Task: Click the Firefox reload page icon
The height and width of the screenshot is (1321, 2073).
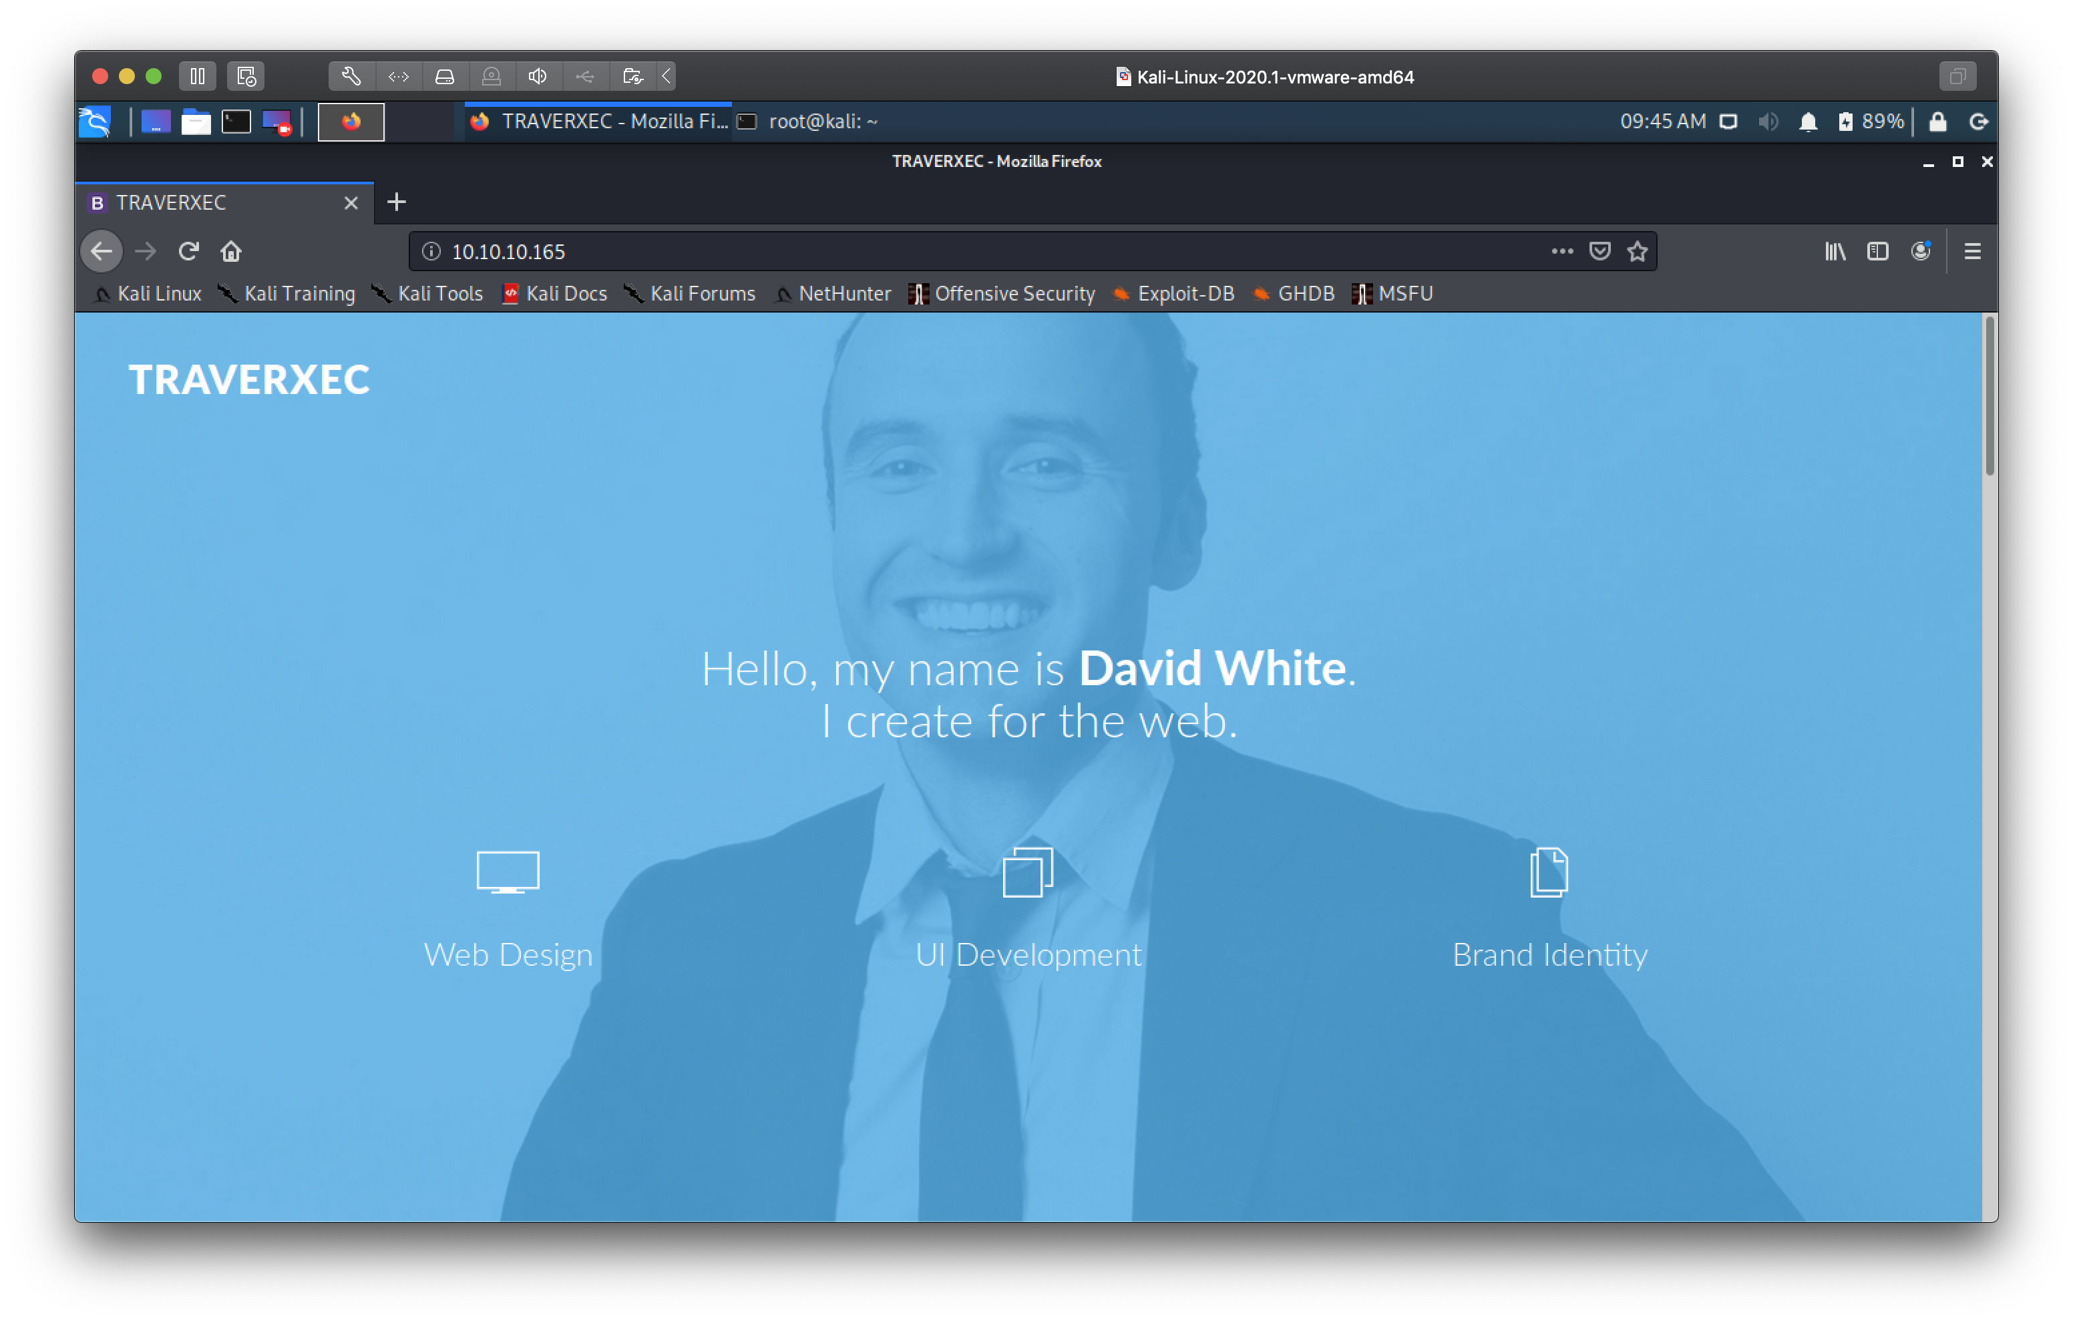Action: pos(188,252)
